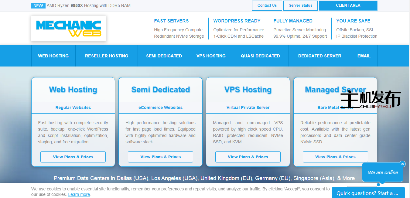Open Semi Dedicated navigation item
The height and width of the screenshot is (198, 410).
click(x=164, y=56)
